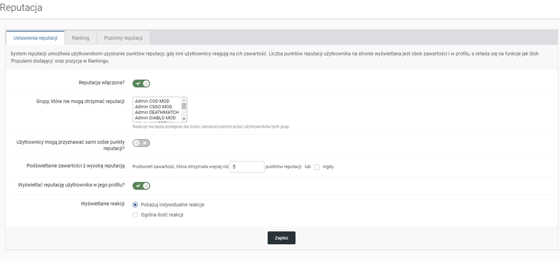Open the Ranking tab
This screenshot has width=560, height=261.
(x=81, y=38)
